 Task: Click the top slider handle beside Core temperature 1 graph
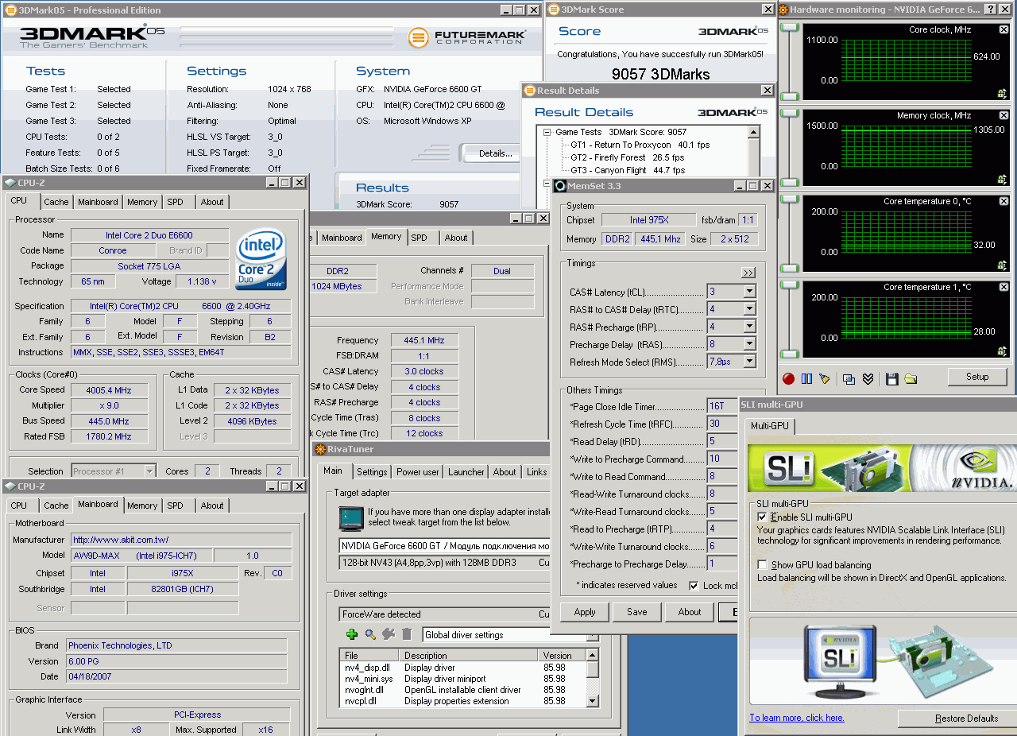(x=790, y=285)
